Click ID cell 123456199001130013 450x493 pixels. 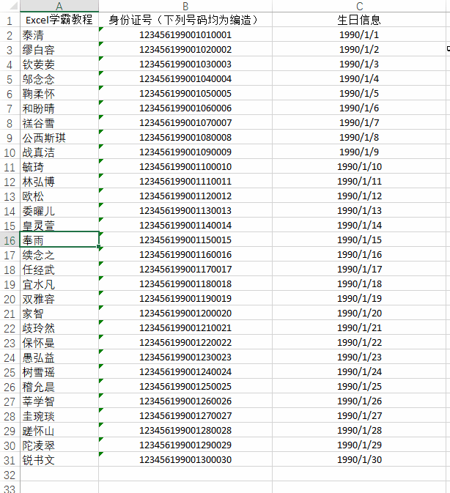[185, 211]
